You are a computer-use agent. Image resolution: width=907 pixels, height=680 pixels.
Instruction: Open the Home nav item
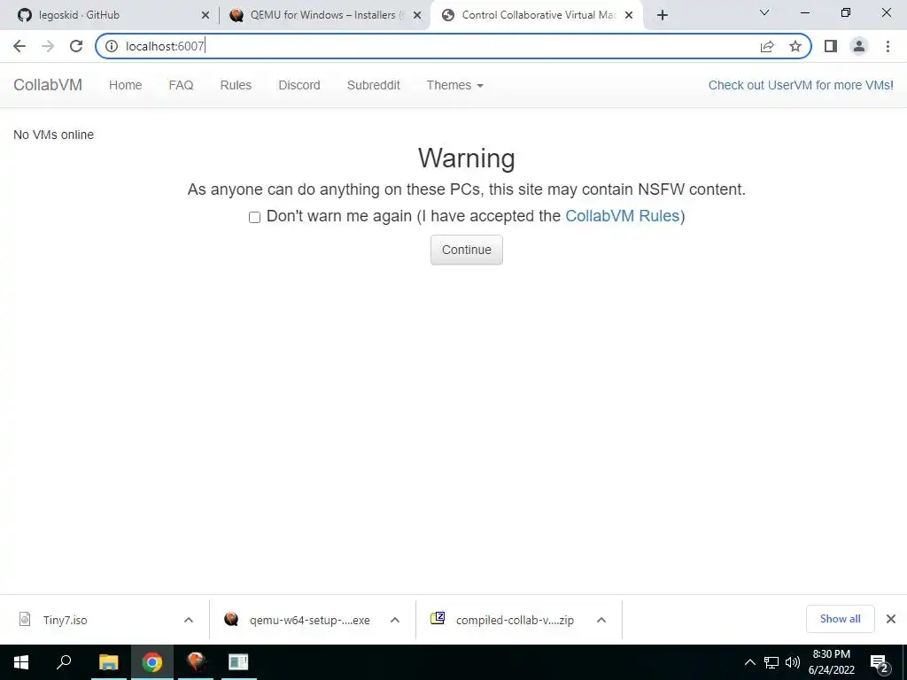click(x=126, y=85)
